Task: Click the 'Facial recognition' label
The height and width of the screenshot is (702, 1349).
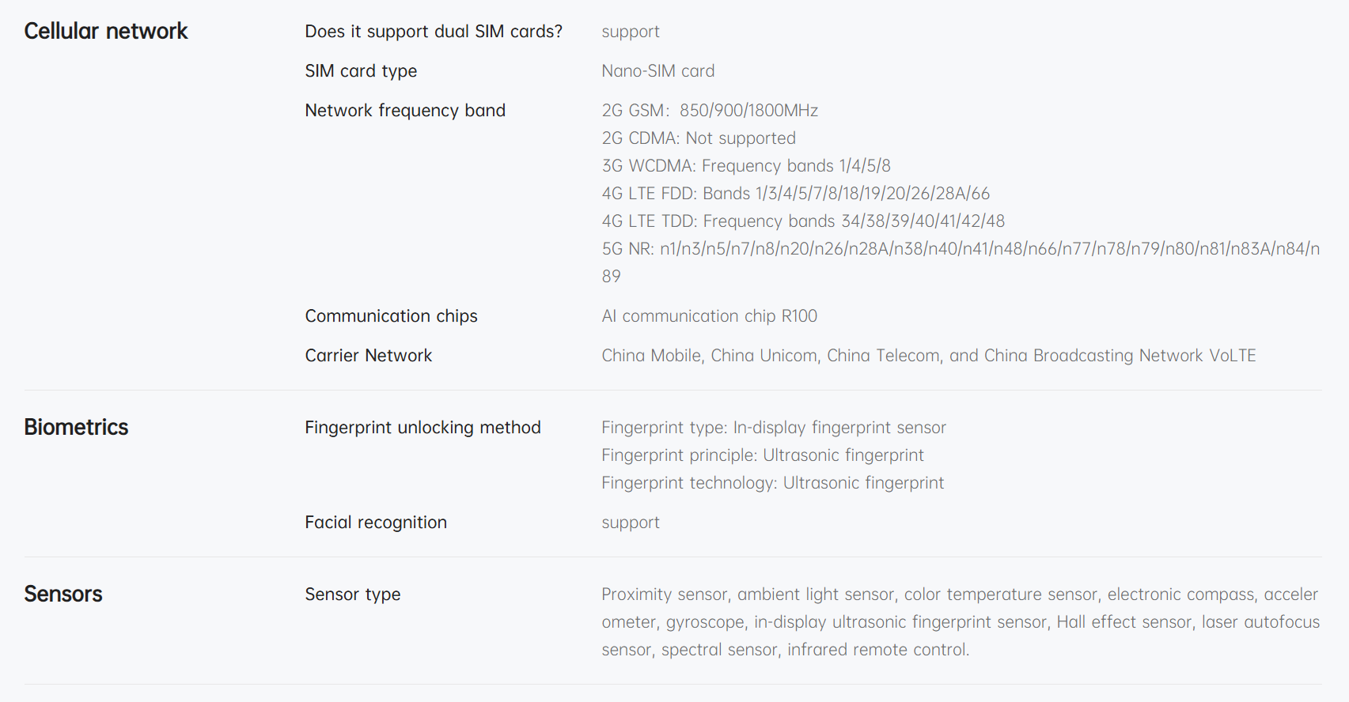Action: pyautogui.click(x=376, y=523)
